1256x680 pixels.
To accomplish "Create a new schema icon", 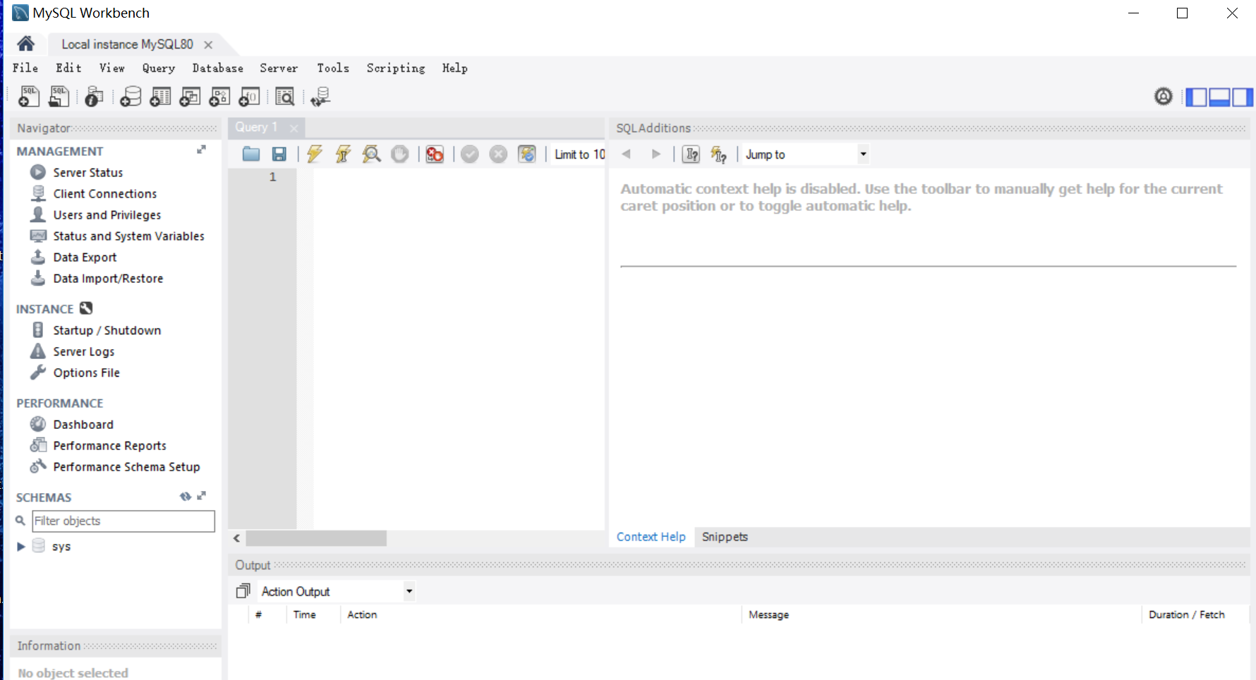I will coord(131,96).
